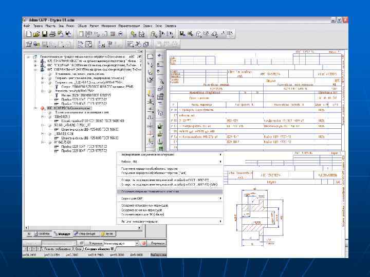Screen dimensions: 370x277
Task: Switch to the 3D panel tab
Action: pos(29,234)
